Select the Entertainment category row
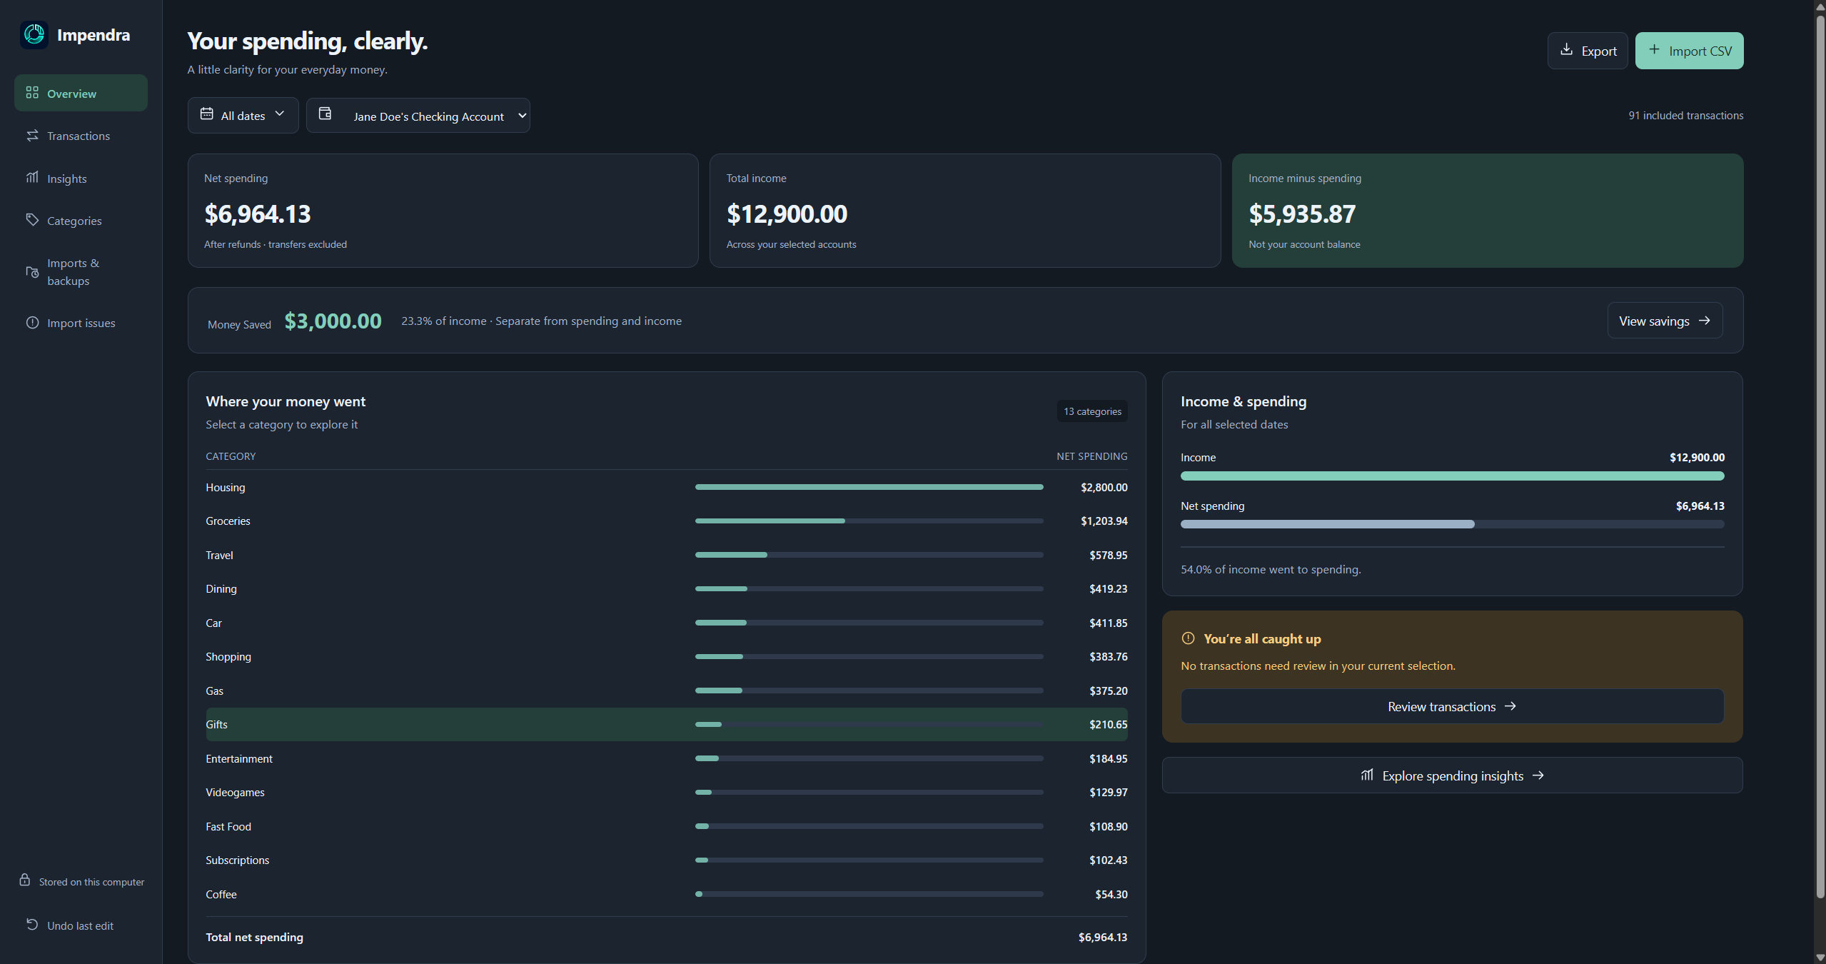 [667, 758]
